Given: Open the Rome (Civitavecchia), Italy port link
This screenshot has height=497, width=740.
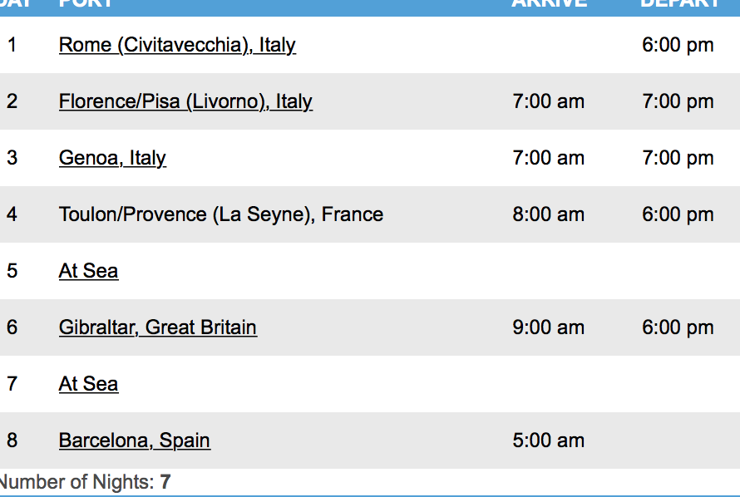Looking at the screenshot, I should [177, 45].
